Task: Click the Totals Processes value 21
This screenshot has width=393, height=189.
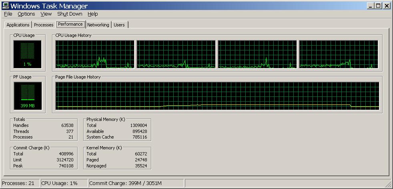Action: 71,137
